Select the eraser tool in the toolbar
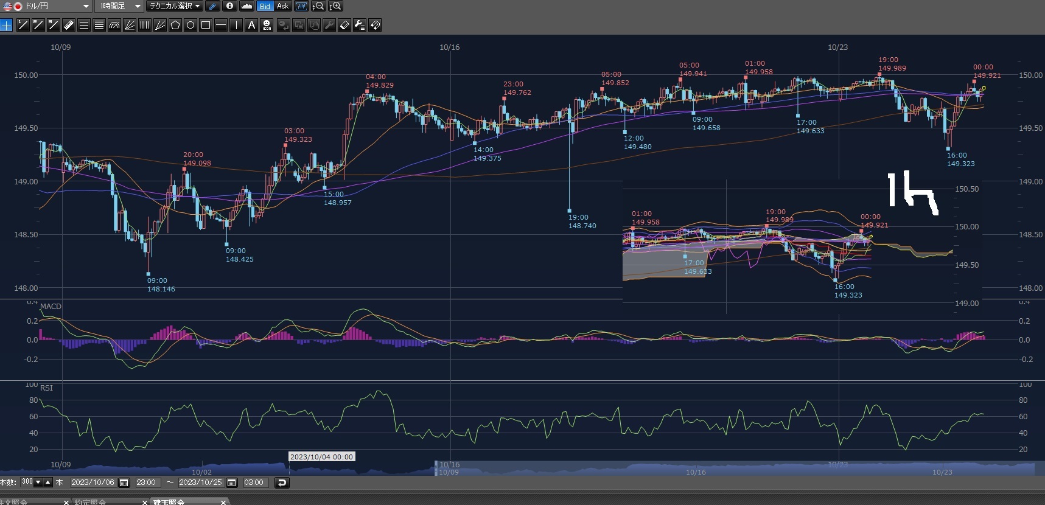This screenshot has width=1045, height=505. tap(344, 25)
